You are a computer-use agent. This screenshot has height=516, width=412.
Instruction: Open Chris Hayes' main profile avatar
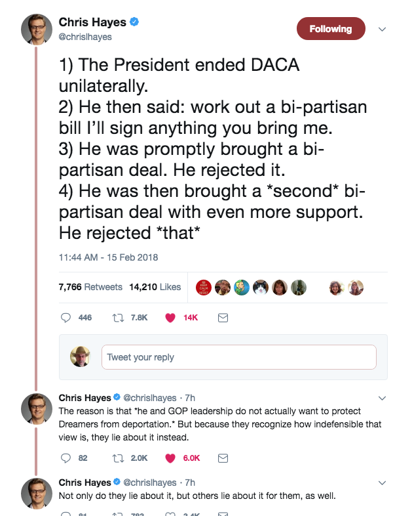37,30
